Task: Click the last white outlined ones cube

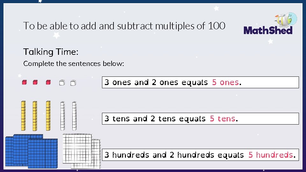Action: 73,83
